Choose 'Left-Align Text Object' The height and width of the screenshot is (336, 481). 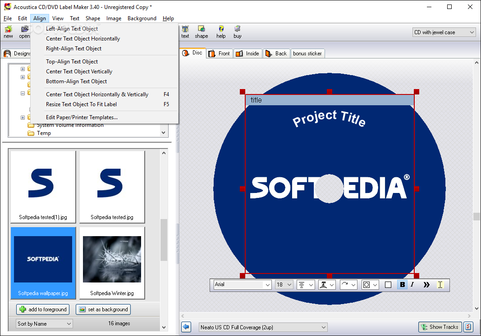[104, 29]
